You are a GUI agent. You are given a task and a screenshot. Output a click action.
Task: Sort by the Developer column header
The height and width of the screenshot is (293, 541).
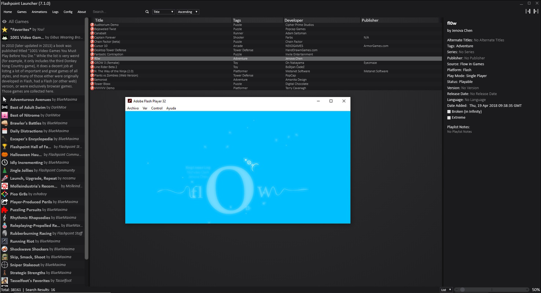coord(322,20)
